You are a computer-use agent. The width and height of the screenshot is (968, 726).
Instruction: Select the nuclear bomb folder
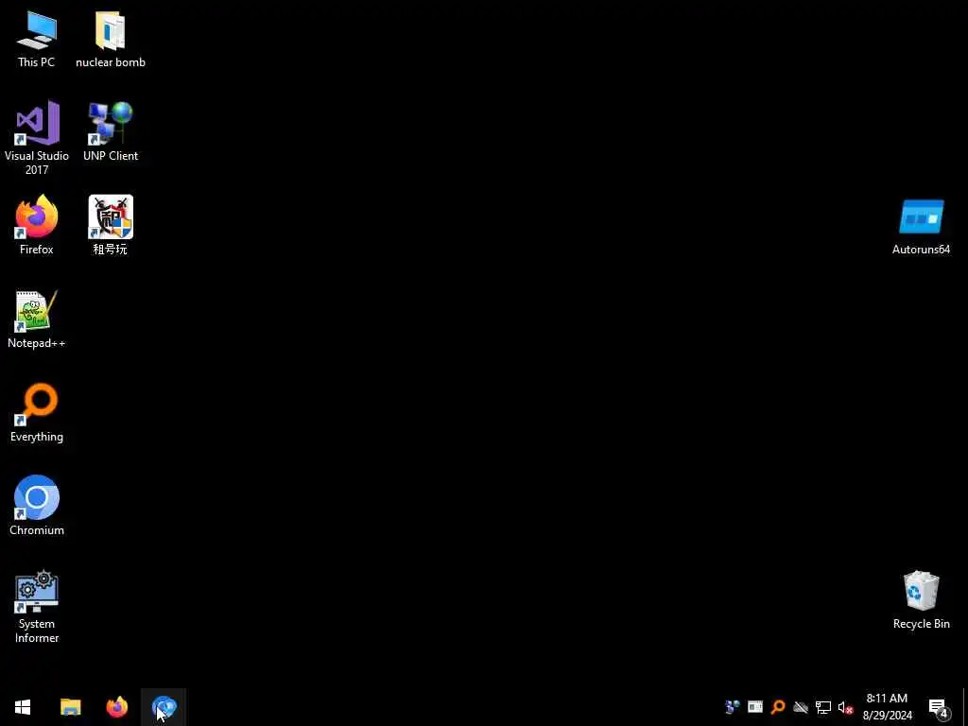click(111, 39)
